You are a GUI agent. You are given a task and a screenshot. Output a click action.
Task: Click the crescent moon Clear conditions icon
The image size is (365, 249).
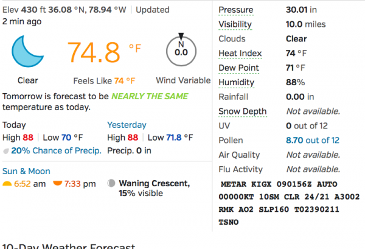pos(27,52)
